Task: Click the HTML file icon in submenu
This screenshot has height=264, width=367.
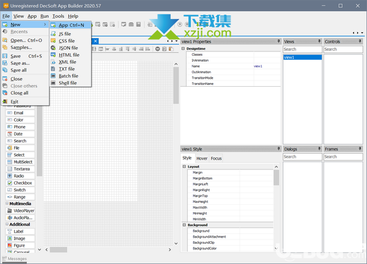Action: (x=53, y=55)
